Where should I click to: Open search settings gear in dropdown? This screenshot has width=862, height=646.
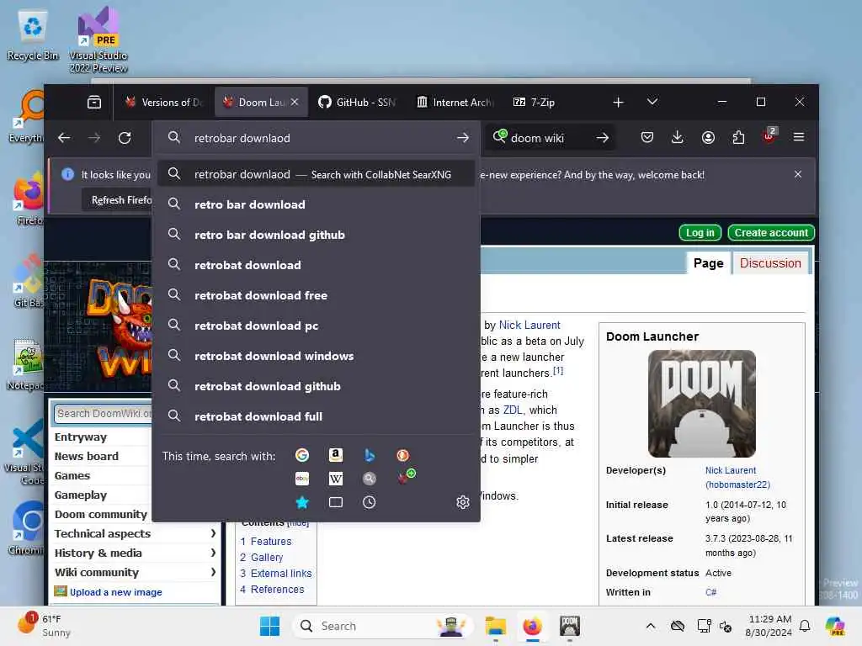point(463,502)
